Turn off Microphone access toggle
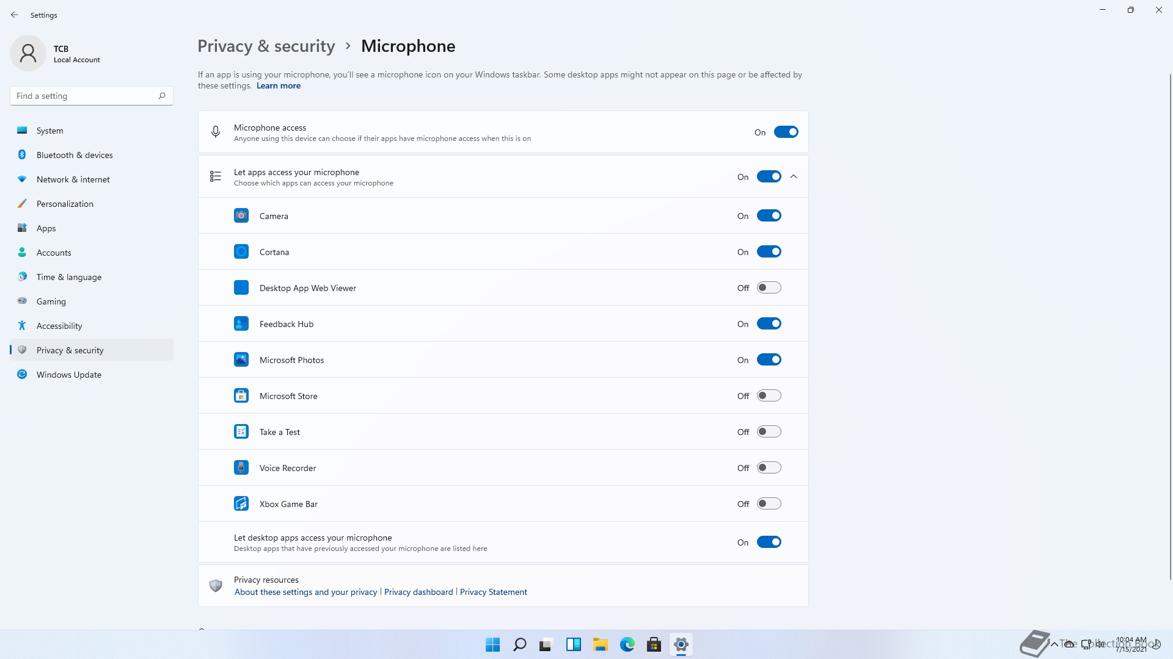 pos(786,132)
